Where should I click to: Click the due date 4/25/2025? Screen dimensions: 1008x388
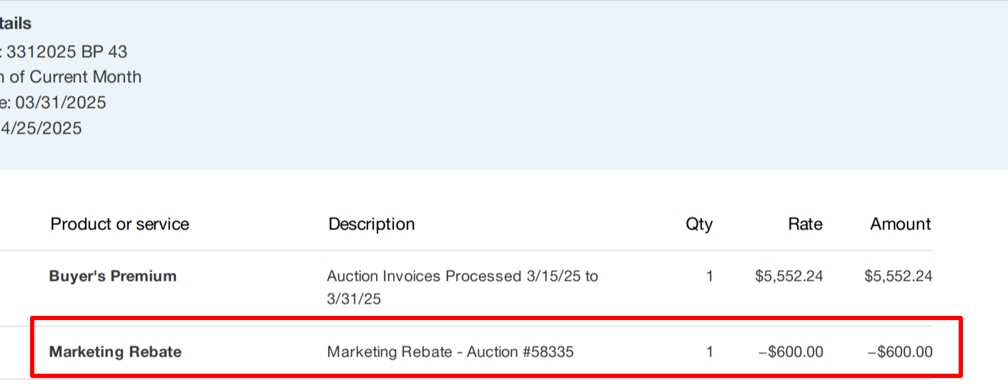tap(41, 129)
